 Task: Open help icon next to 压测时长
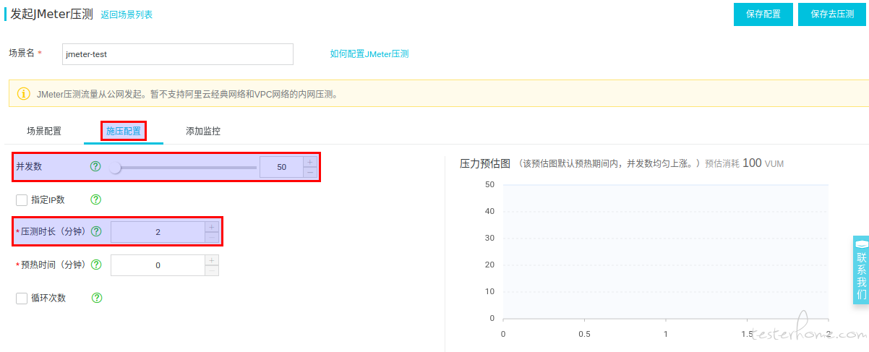(x=96, y=231)
